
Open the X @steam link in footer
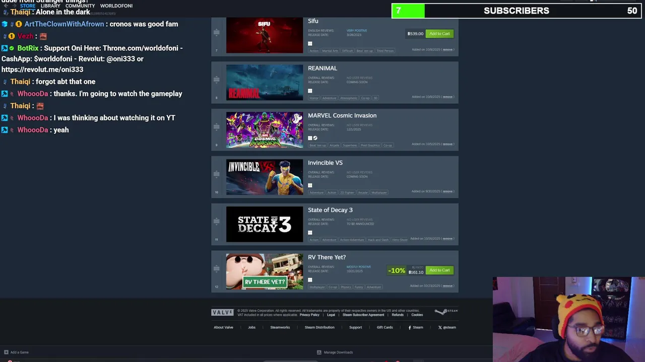pyautogui.click(x=447, y=327)
